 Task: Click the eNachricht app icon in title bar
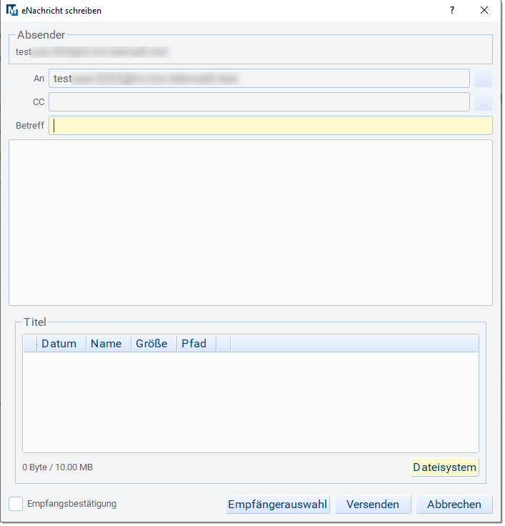[x=13, y=11]
